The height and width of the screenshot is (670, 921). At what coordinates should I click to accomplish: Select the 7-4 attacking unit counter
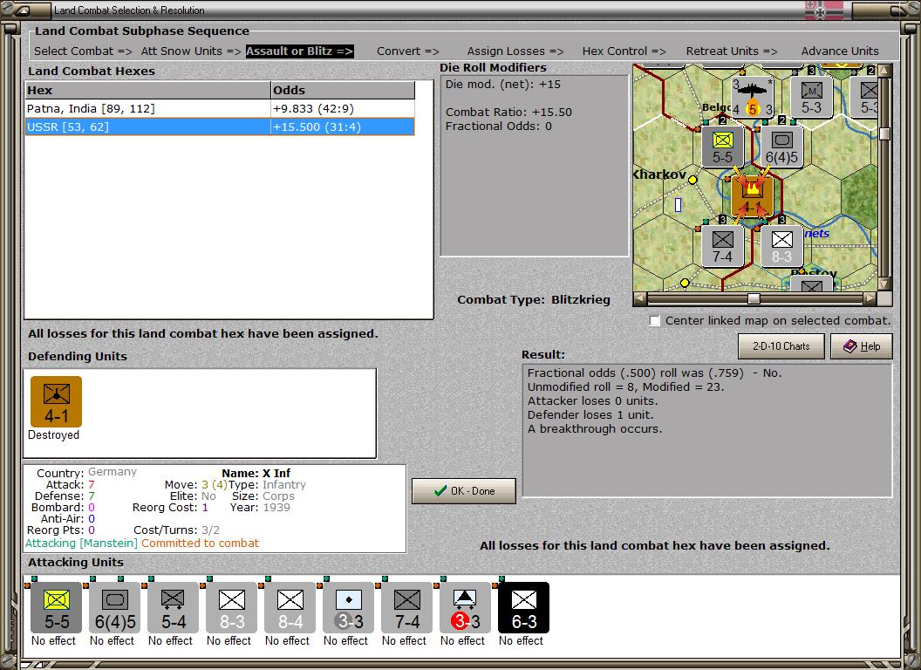coord(406,608)
